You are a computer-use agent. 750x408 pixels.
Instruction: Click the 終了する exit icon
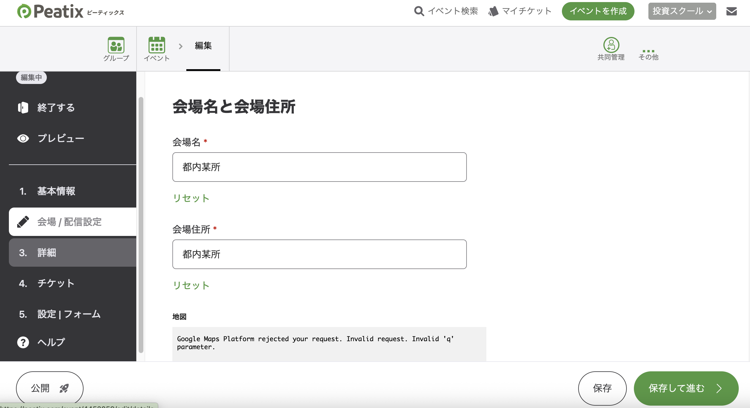pos(23,107)
